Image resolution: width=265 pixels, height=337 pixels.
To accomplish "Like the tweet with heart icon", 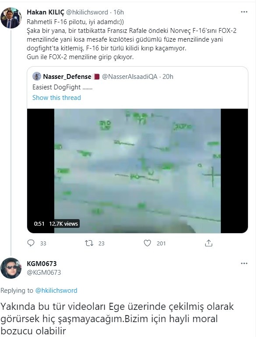I will click(148, 243).
